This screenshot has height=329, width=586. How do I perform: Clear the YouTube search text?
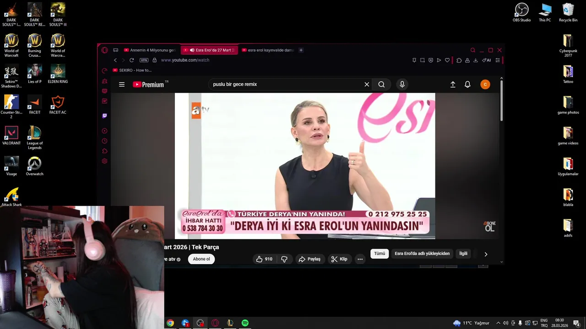coord(367,85)
